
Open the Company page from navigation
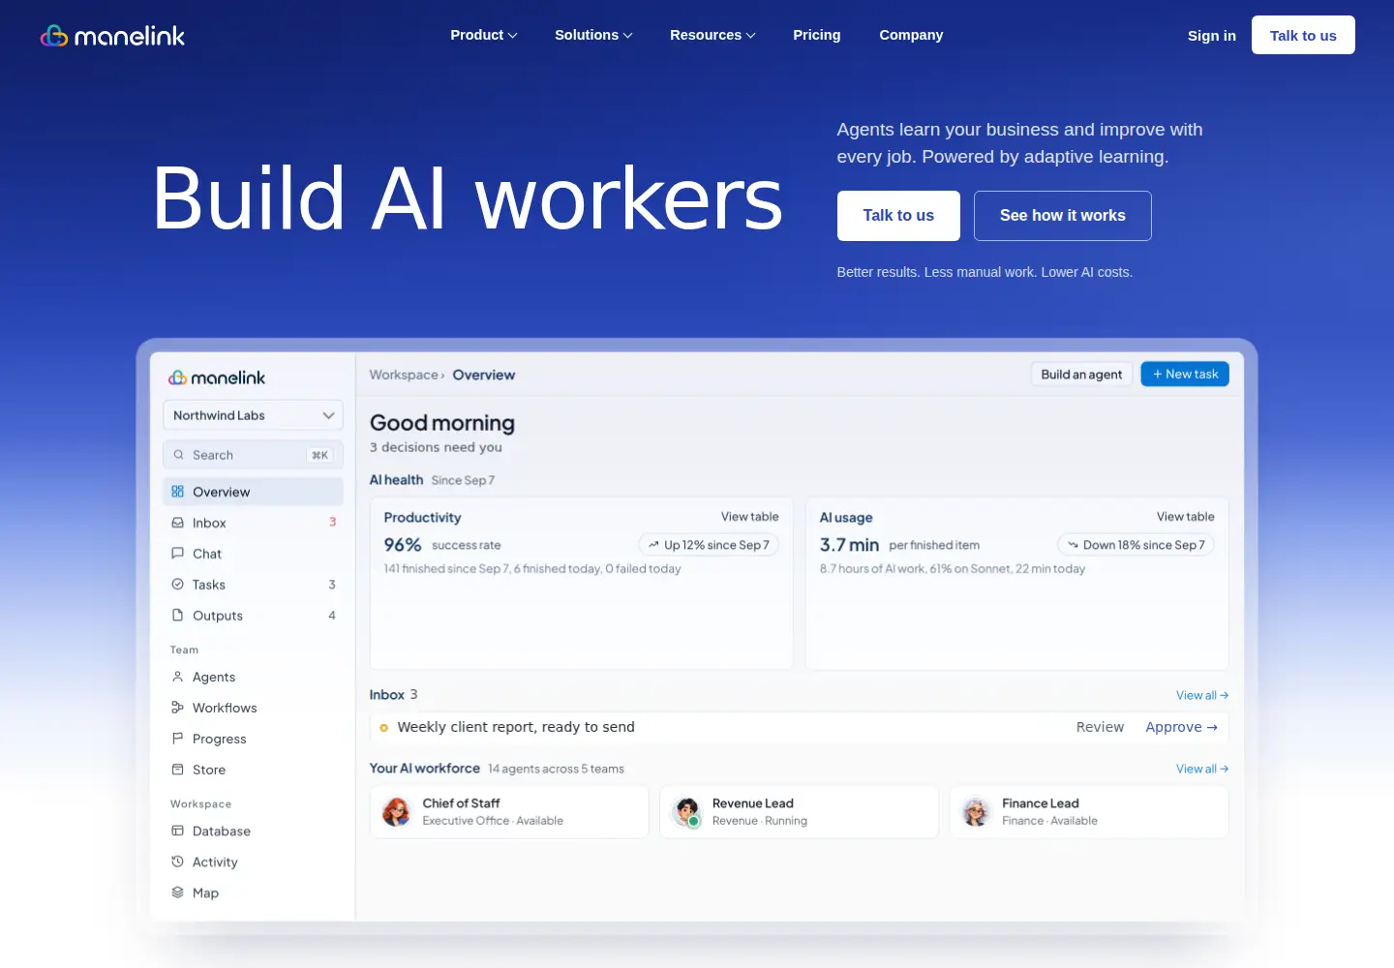point(911,35)
